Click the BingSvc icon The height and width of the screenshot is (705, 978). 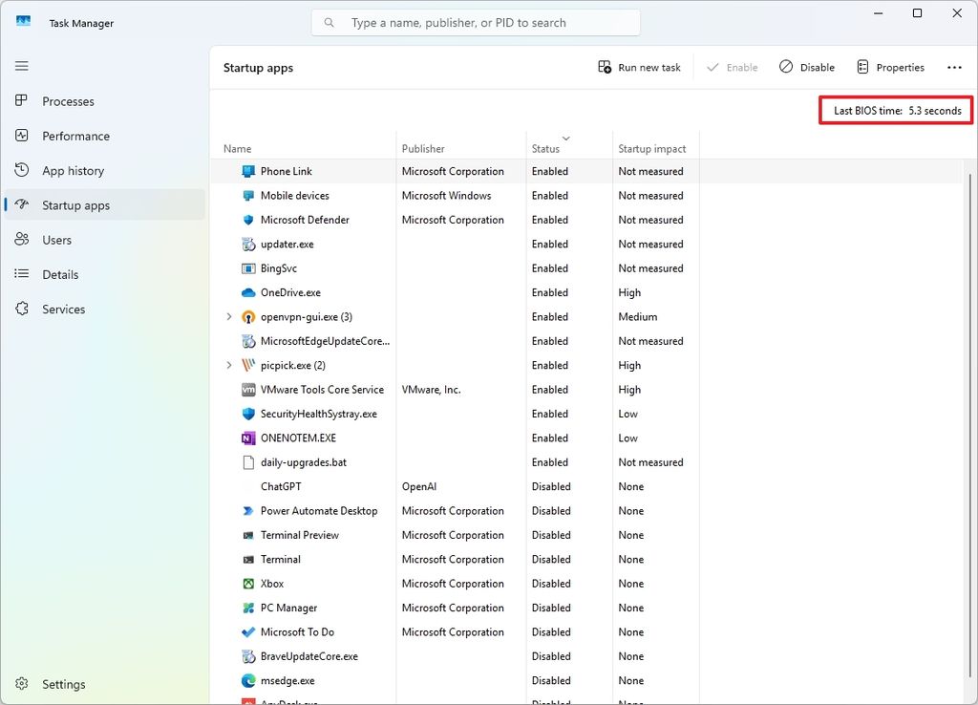pos(248,268)
